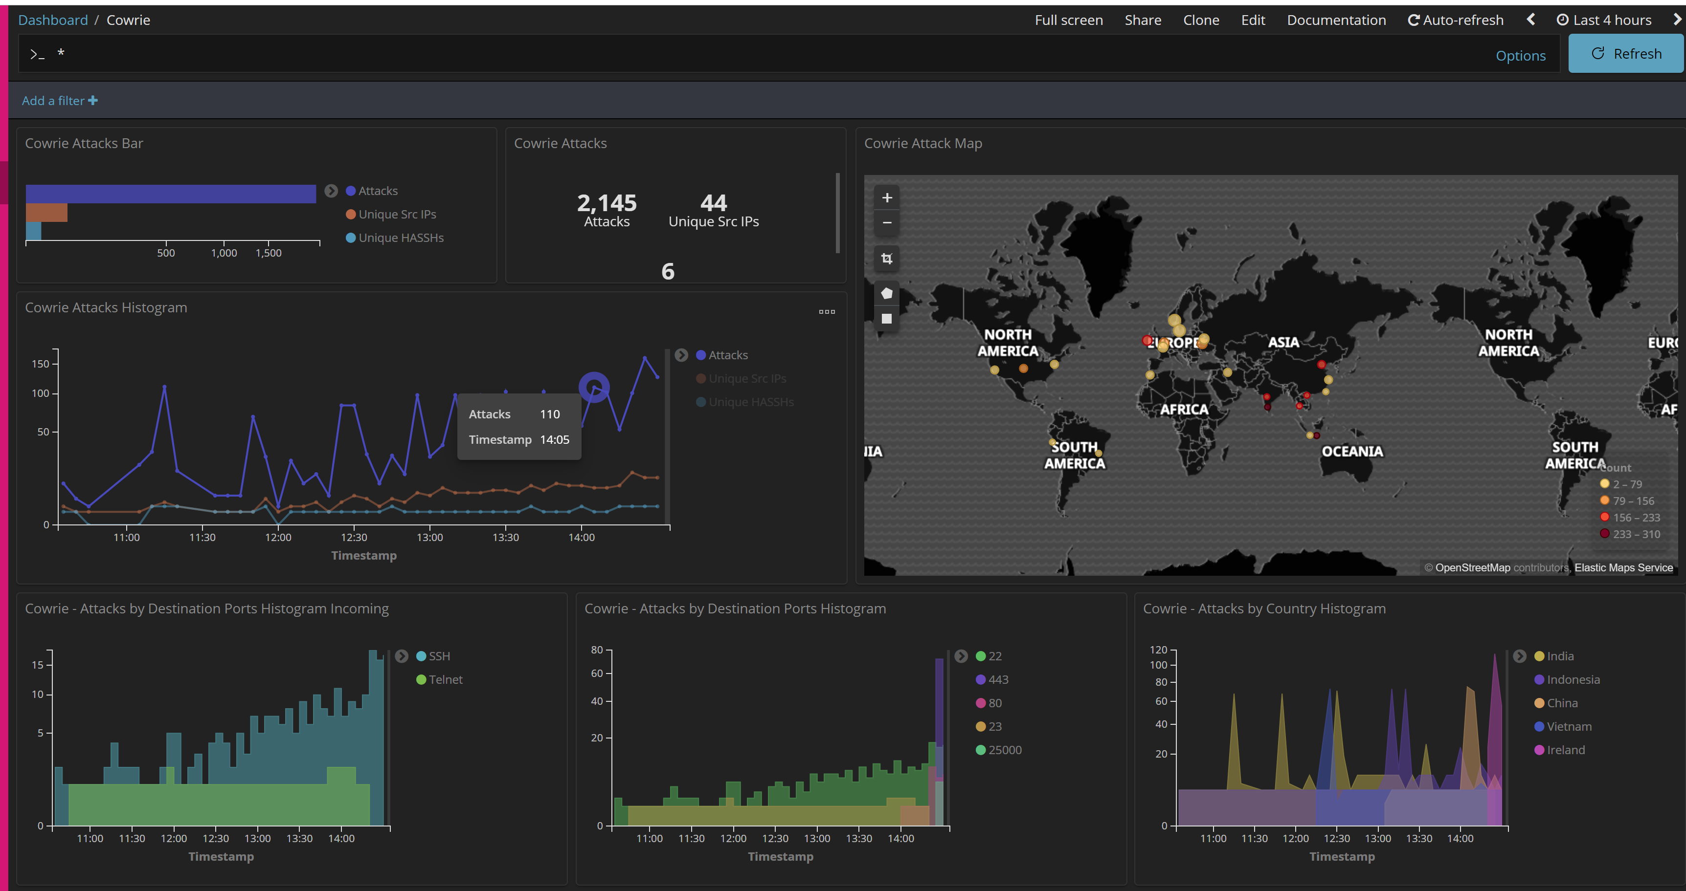Image resolution: width=1686 pixels, height=891 pixels.
Task: Collapse legend in Destination Ports Histogram chart
Action: point(961,656)
